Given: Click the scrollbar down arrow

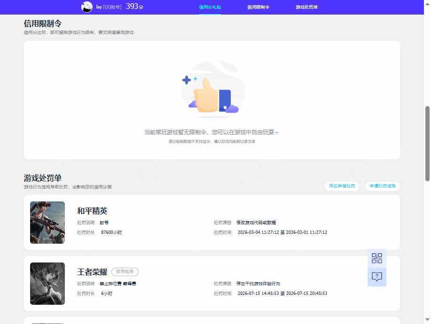Looking at the screenshot, I should 427,319.
